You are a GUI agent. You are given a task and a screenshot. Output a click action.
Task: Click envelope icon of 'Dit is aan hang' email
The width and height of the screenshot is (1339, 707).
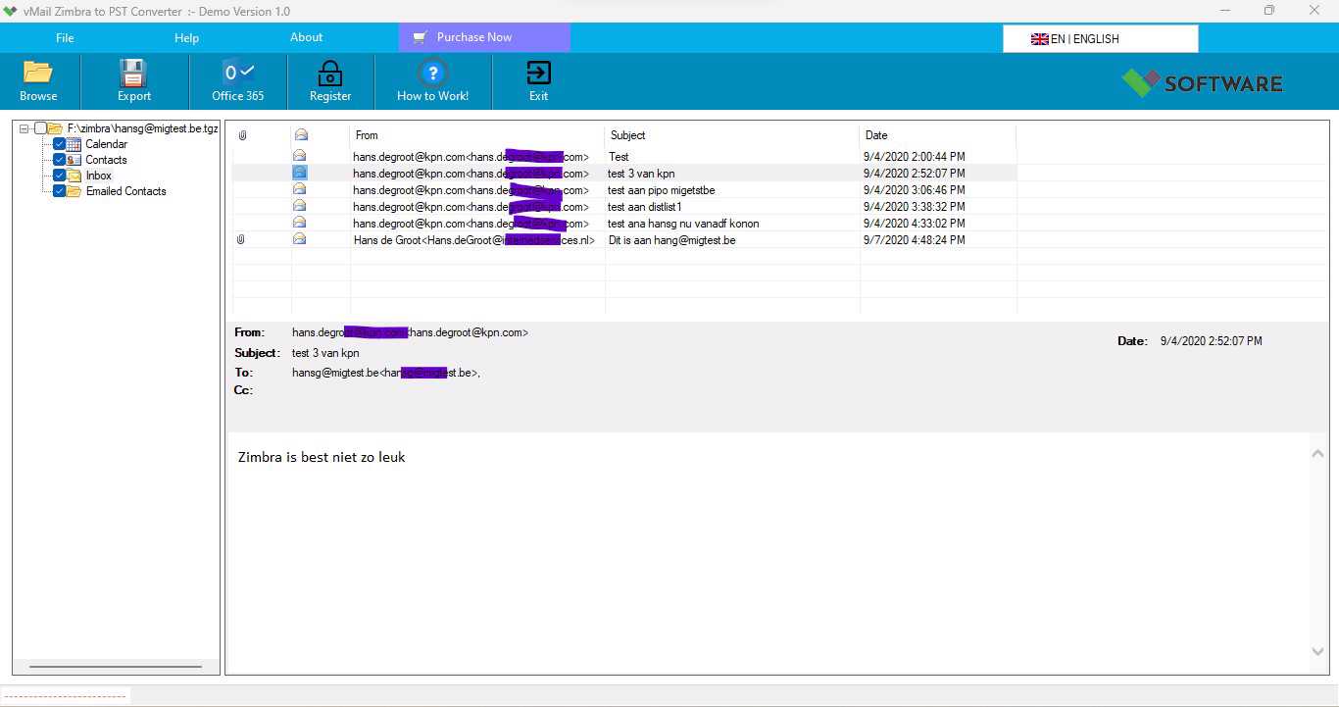[300, 239]
